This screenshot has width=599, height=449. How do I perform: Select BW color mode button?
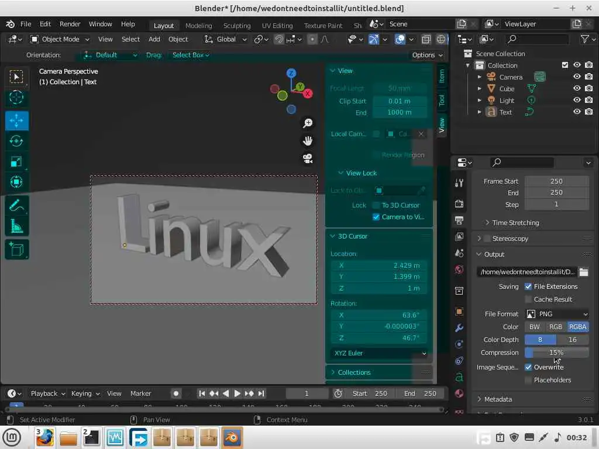535,327
